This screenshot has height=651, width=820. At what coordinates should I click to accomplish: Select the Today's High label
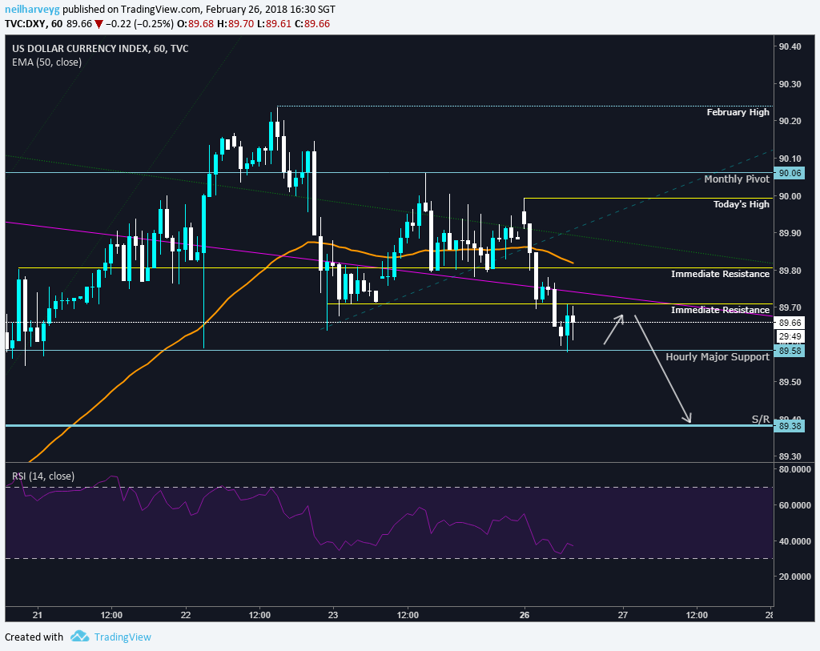(x=741, y=204)
